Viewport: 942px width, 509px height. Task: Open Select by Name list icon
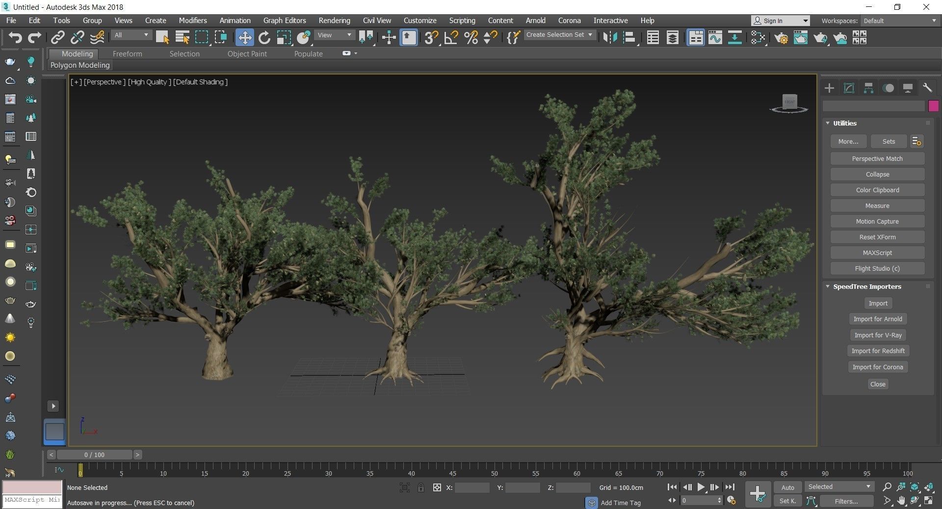click(182, 38)
